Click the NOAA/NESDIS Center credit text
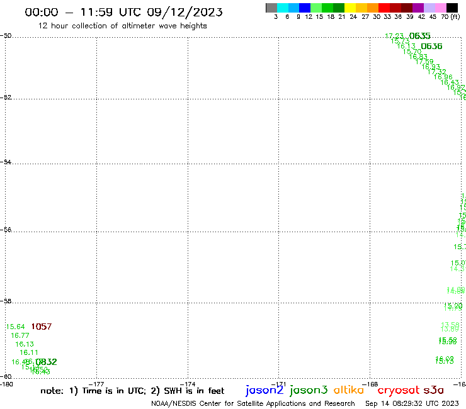The height and width of the screenshot is (409, 466). click(253, 403)
